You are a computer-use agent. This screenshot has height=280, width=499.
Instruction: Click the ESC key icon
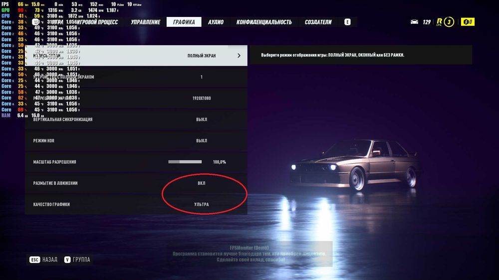coord(35,260)
